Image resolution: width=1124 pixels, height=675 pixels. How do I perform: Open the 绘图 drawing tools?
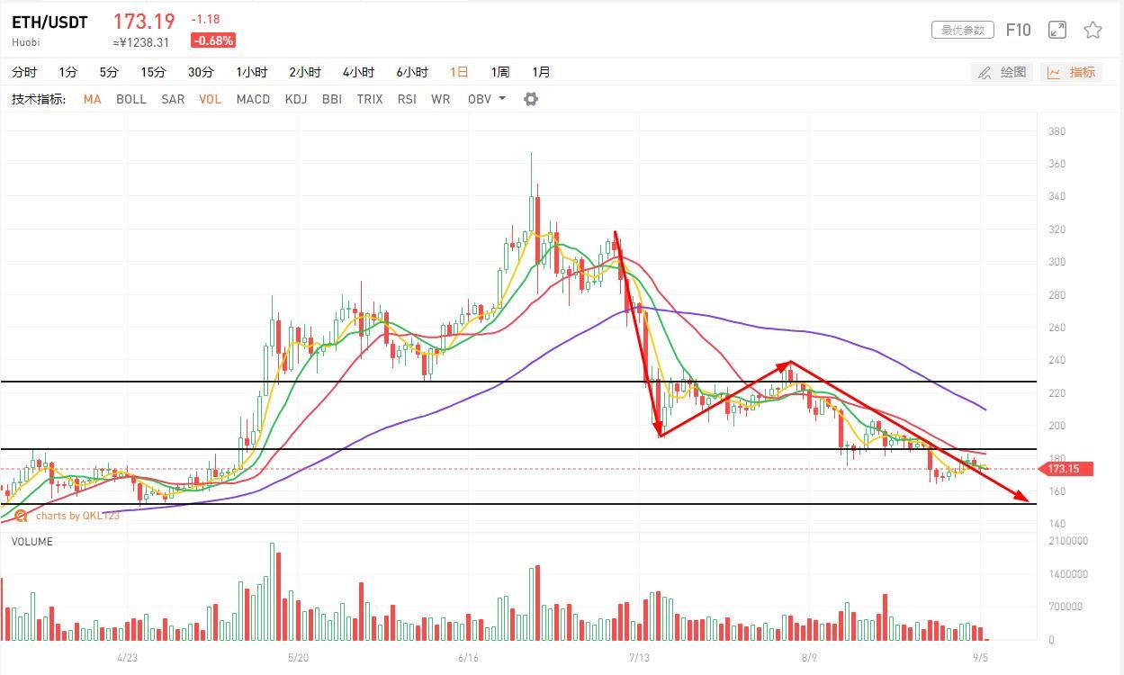click(1003, 72)
